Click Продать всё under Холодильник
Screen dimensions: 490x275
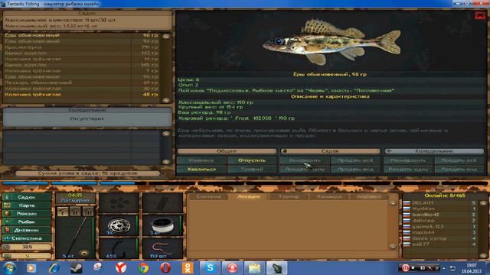pyautogui.click(x=459, y=160)
